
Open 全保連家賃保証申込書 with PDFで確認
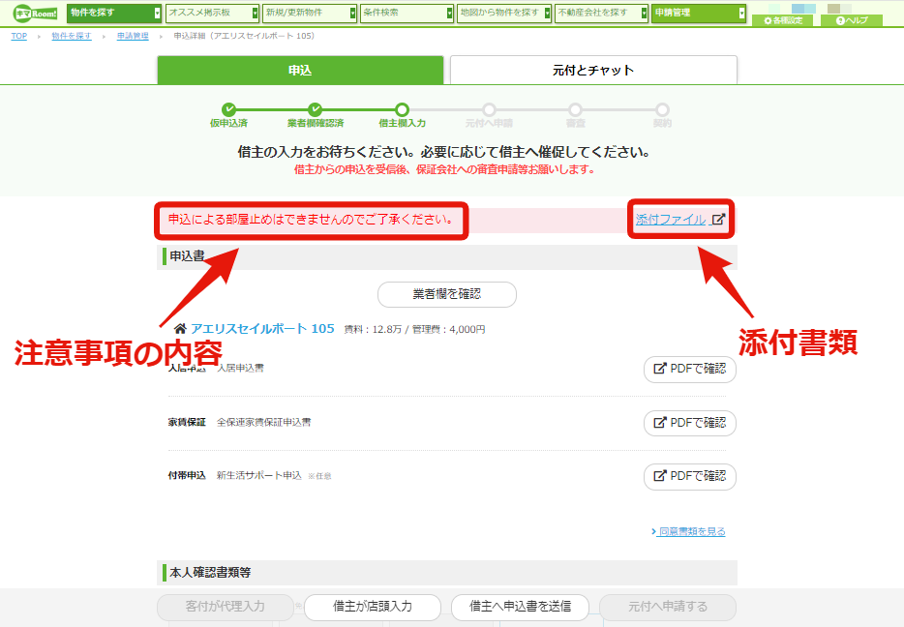tap(689, 423)
